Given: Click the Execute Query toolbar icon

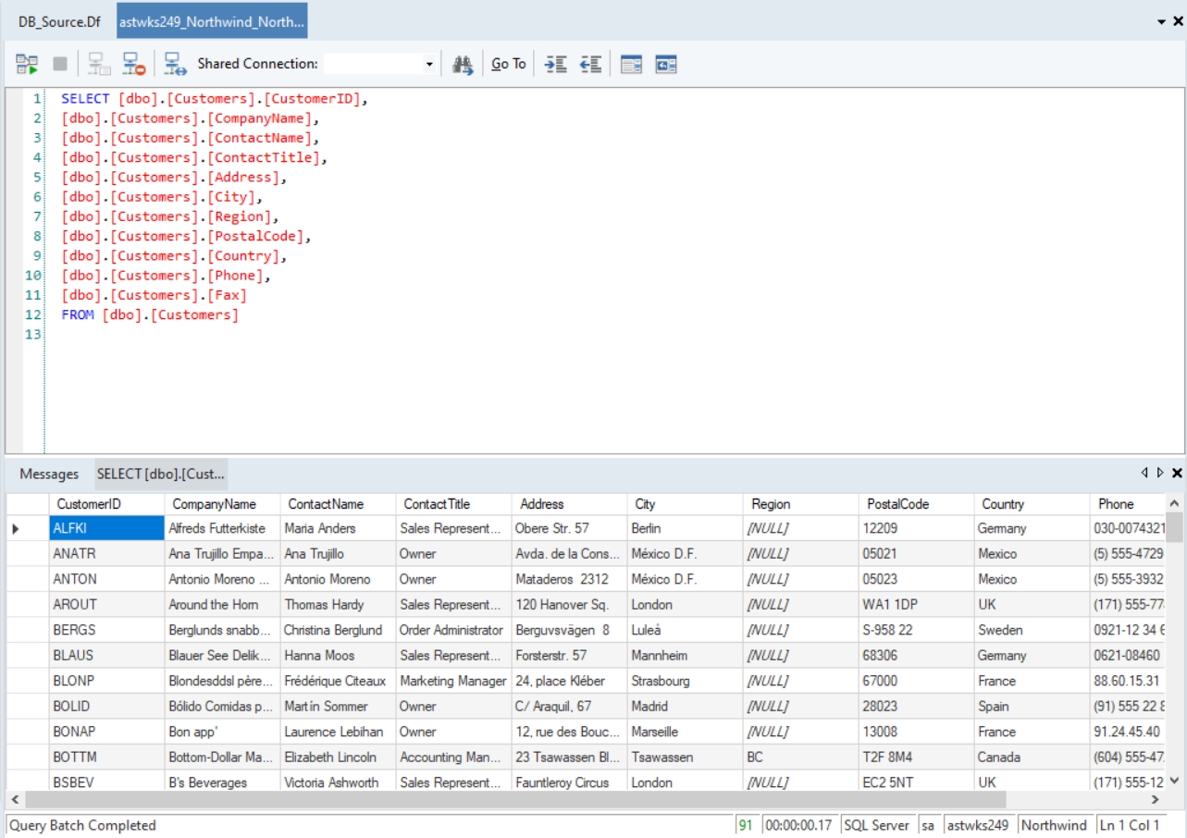Looking at the screenshot, I should (x=27, y=64).
